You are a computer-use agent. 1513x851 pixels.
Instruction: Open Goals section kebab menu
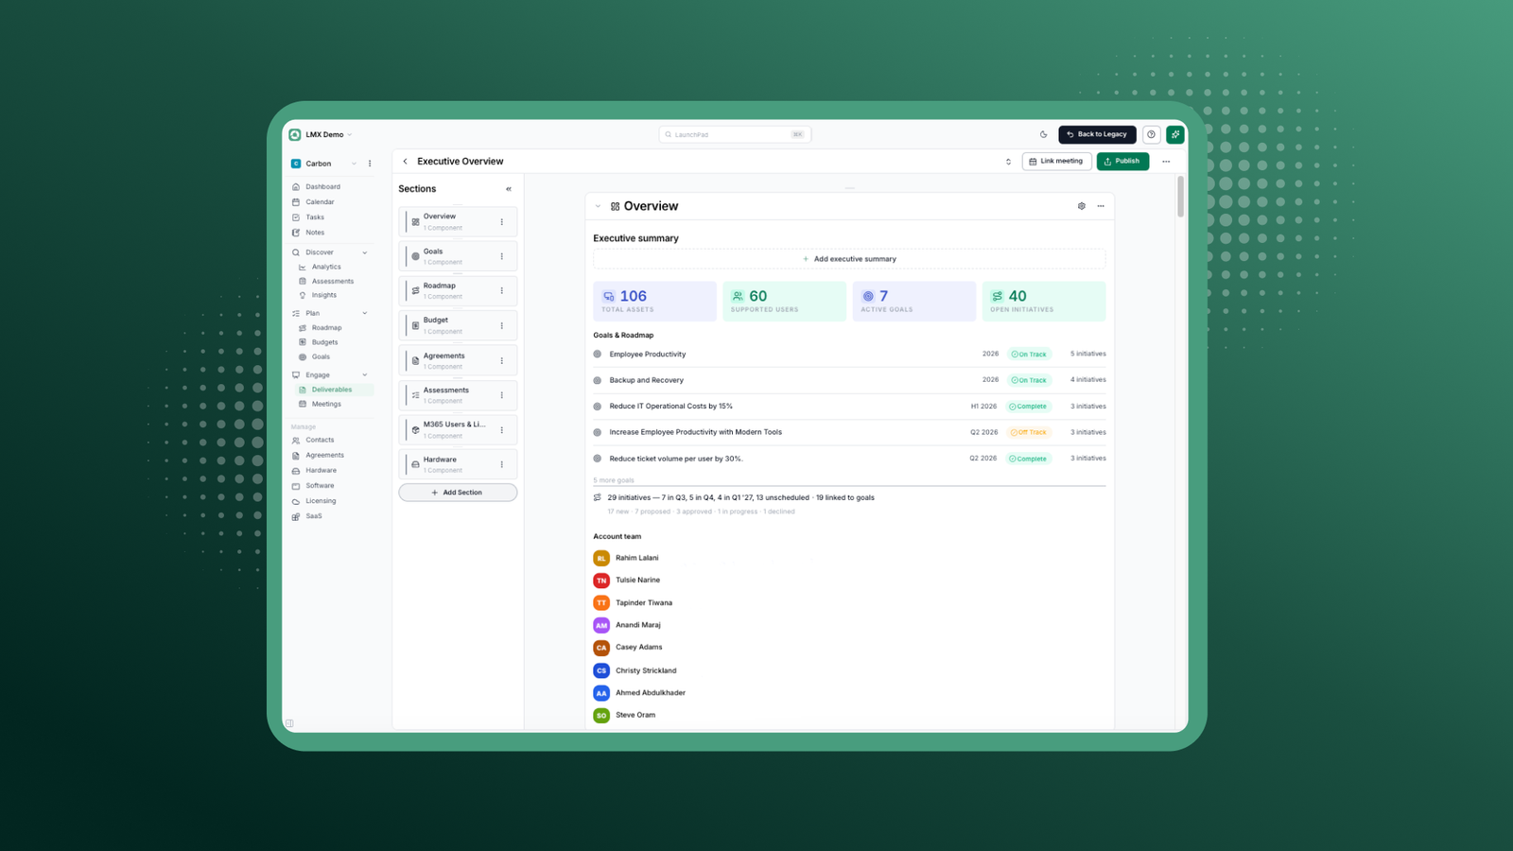[502, 256]
